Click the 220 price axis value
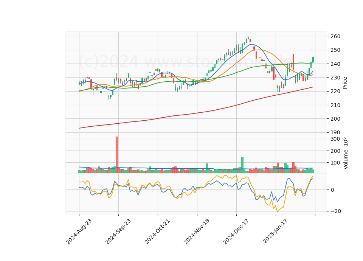 (335, 91)
